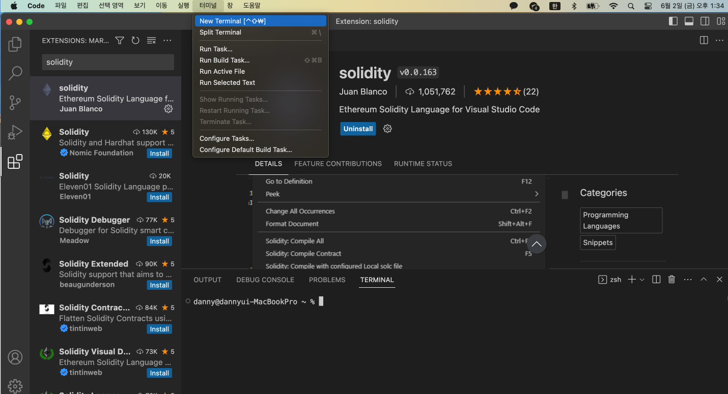The height and width of the screenshot is (394, 728).
Task: Click the Snippets category tag
Action: pyautogui.click(x=598, y=243)
